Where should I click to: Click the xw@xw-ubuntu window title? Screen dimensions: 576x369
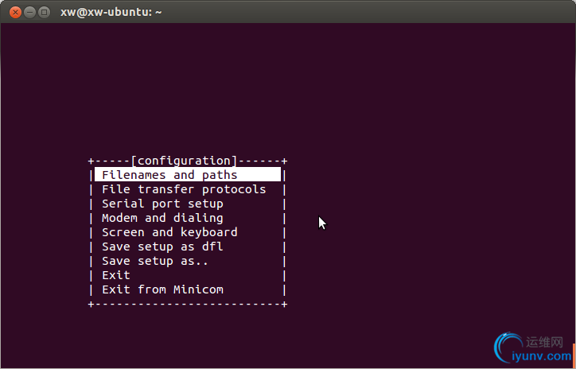click(111, 12)
